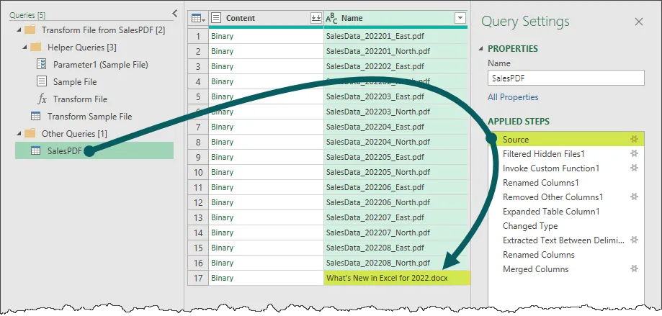
Task: Click Binary link in row 1
Action: 222,35
